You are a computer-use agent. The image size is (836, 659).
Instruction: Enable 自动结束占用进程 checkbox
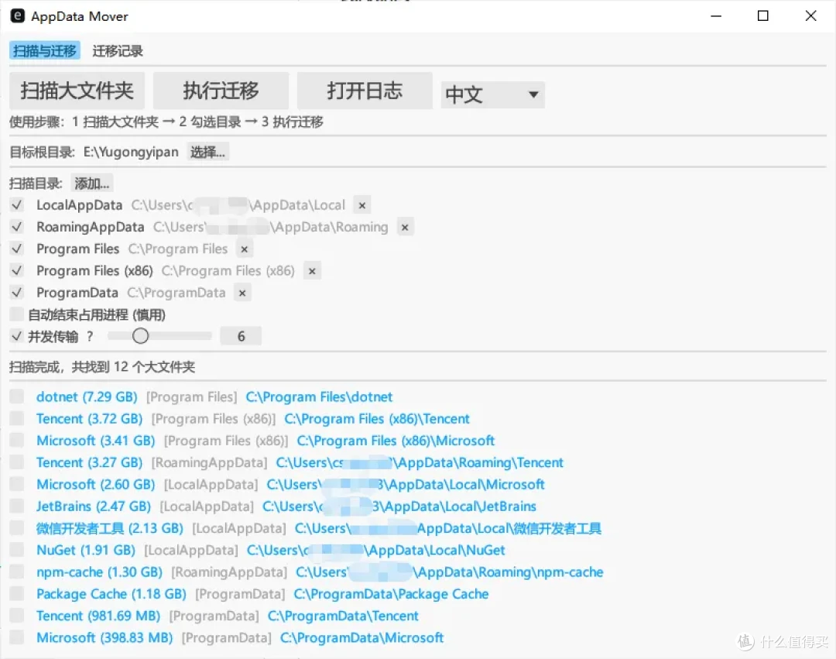(17, 314)
